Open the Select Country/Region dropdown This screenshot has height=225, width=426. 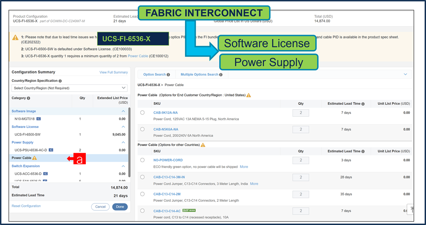point(70,88)
